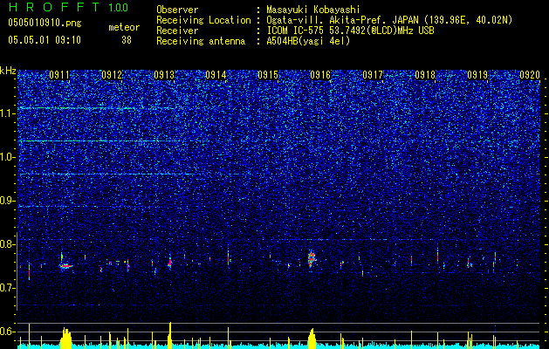Viewport: 549px width, 349px height.
Task: Click the 'meteor' label
Action: 124,27
